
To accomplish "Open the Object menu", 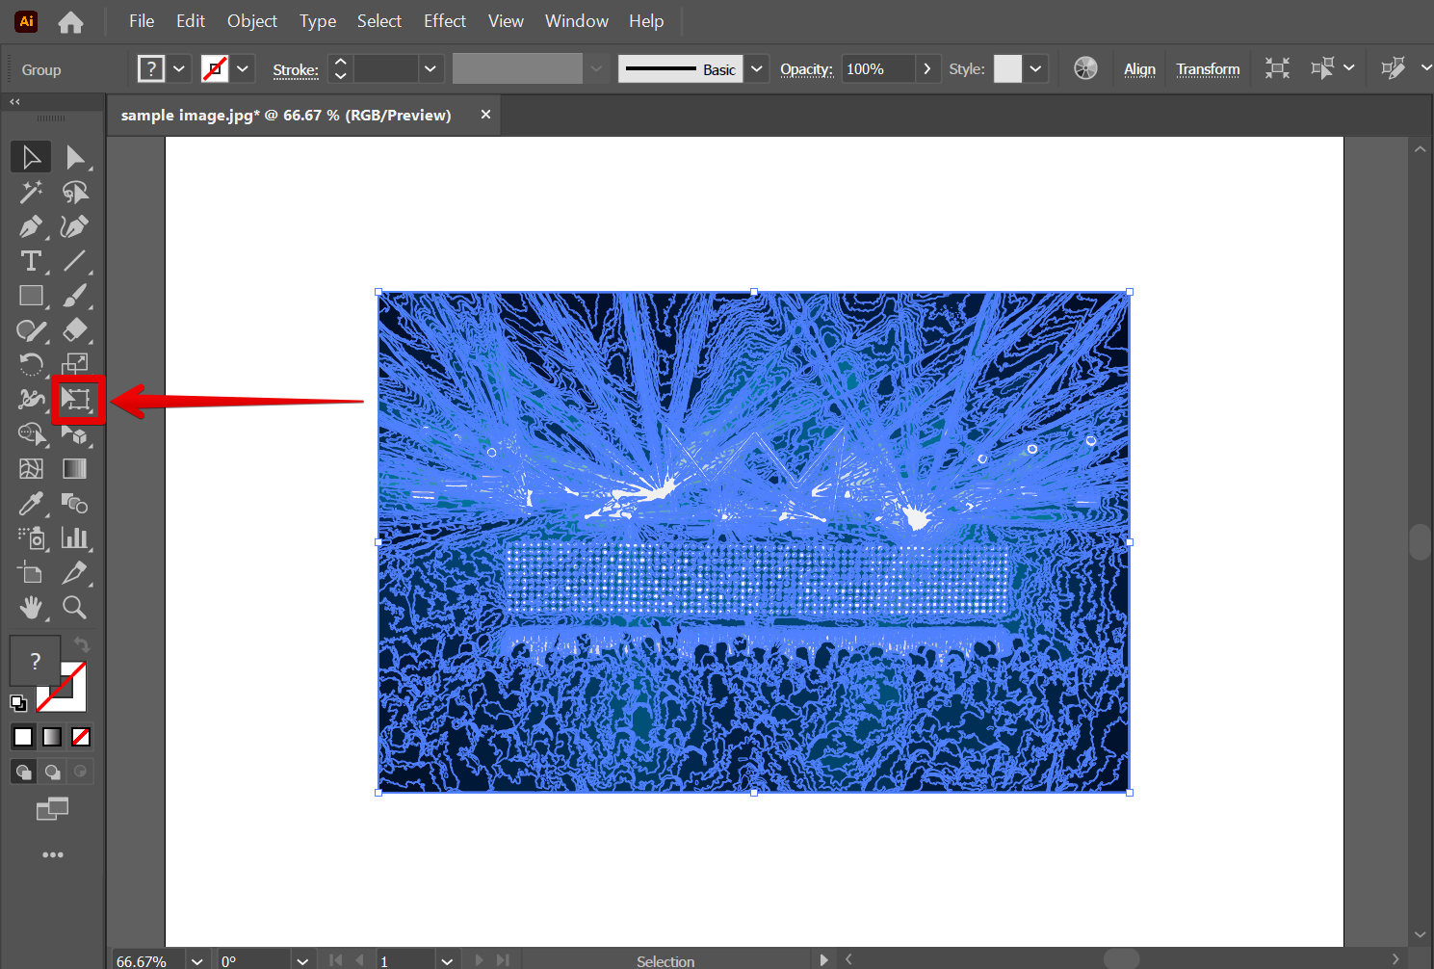I will (251, 21).
